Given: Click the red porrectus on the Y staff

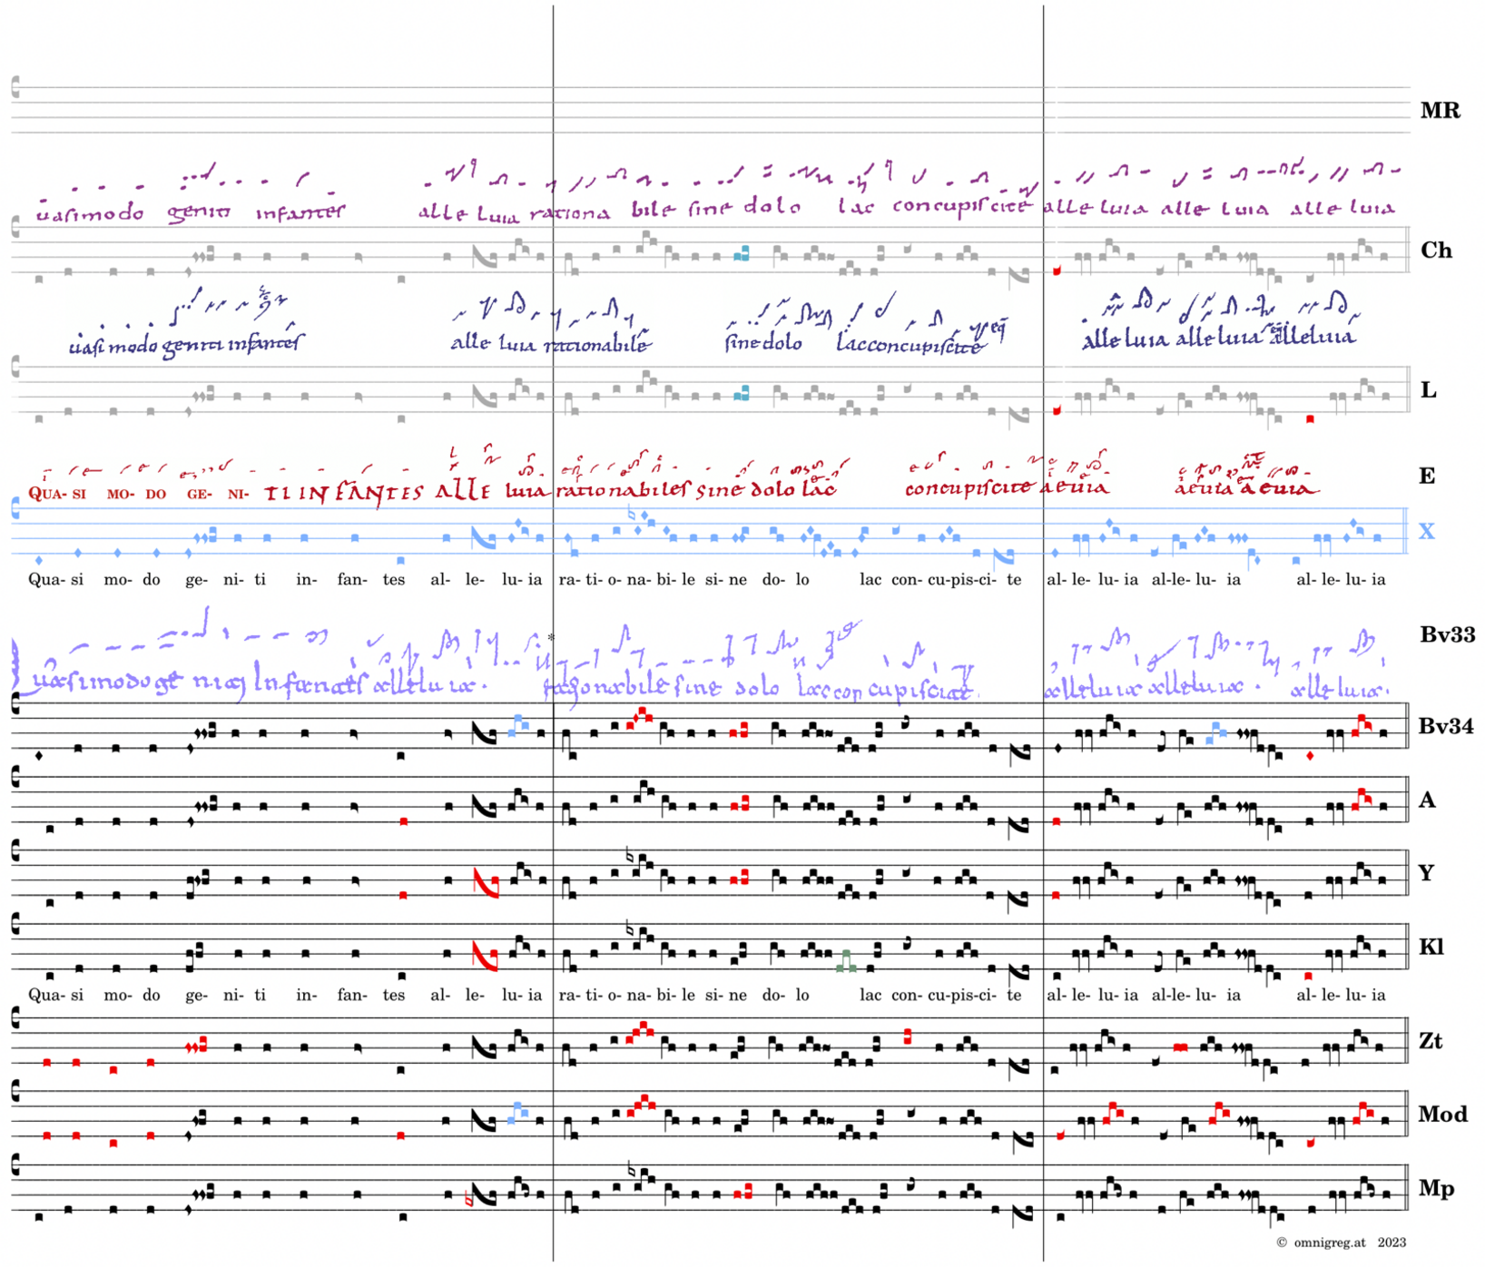Looking at the screenshot, I should point(485,882).
